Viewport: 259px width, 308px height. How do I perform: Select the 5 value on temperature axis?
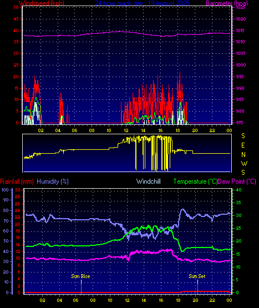pyautogui.click(x=237, y=280)
